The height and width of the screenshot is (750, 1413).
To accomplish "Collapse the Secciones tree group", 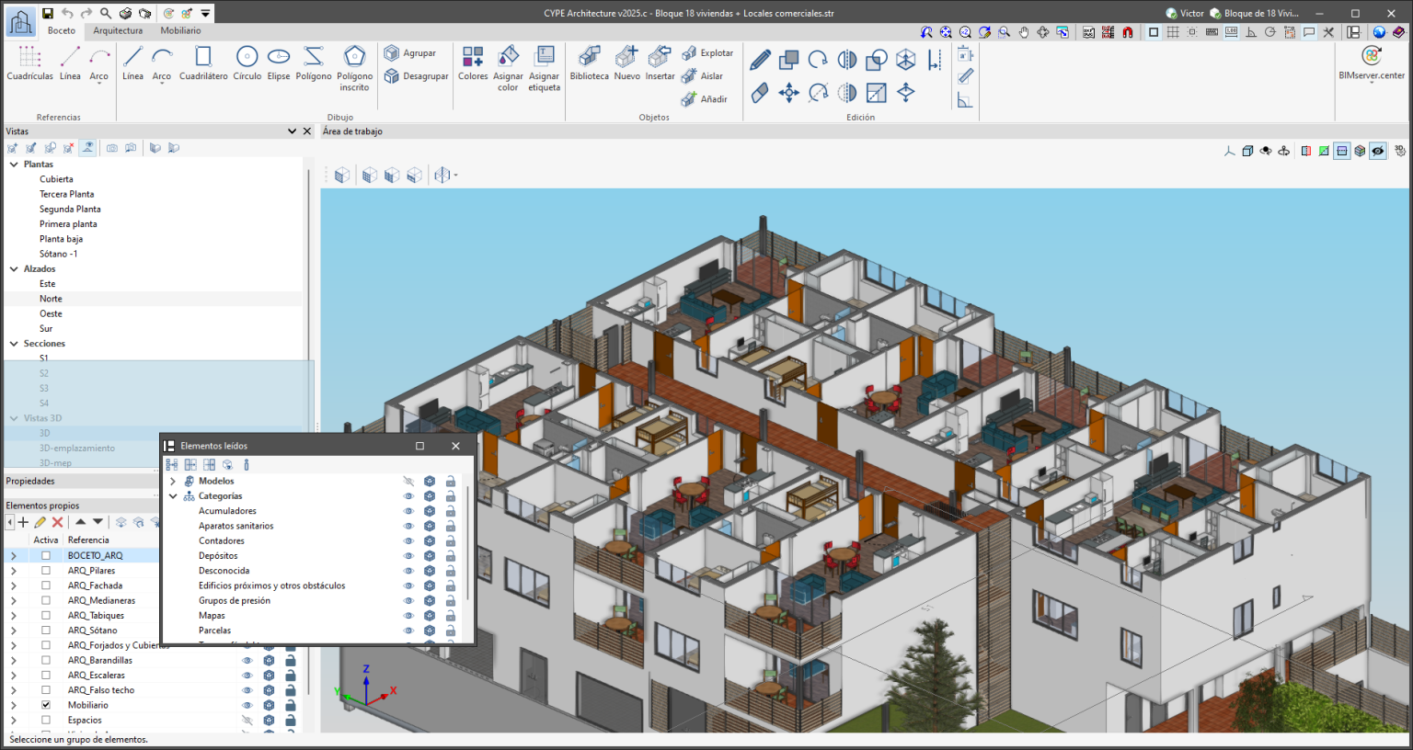I will (14, 344).
